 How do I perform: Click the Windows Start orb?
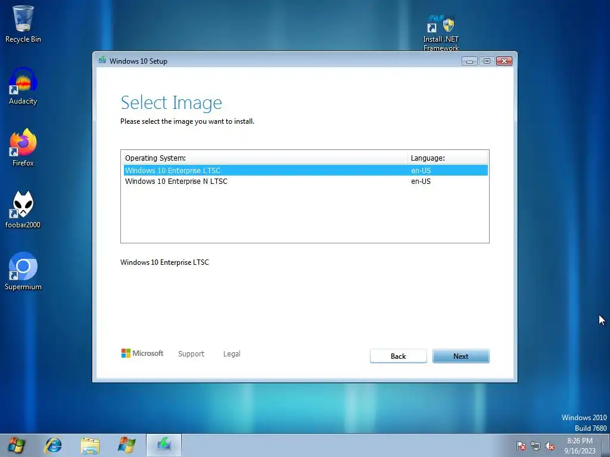16,445
